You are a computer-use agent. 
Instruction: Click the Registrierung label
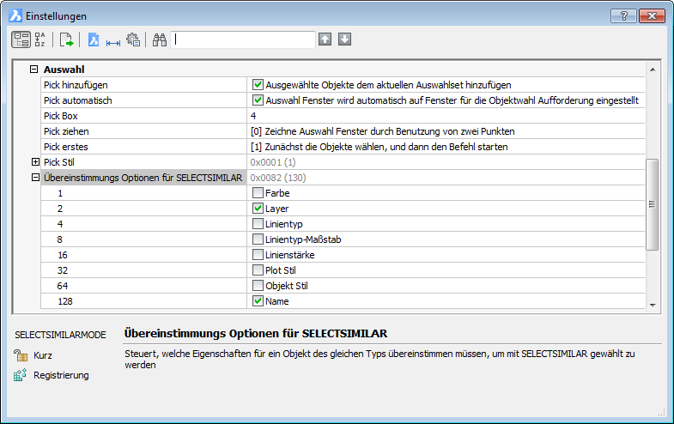(60, 375)
